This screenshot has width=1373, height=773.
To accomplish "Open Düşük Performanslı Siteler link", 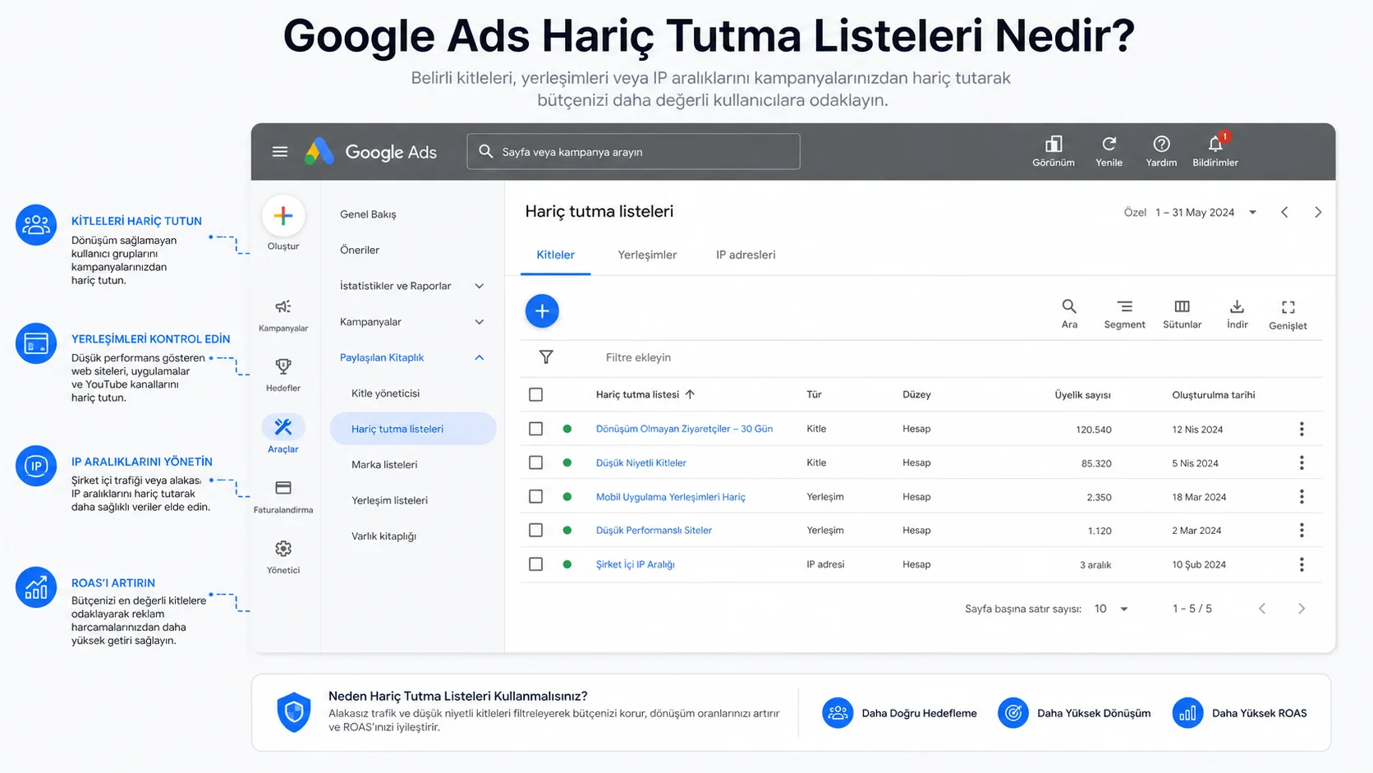I will coord(654,531).
